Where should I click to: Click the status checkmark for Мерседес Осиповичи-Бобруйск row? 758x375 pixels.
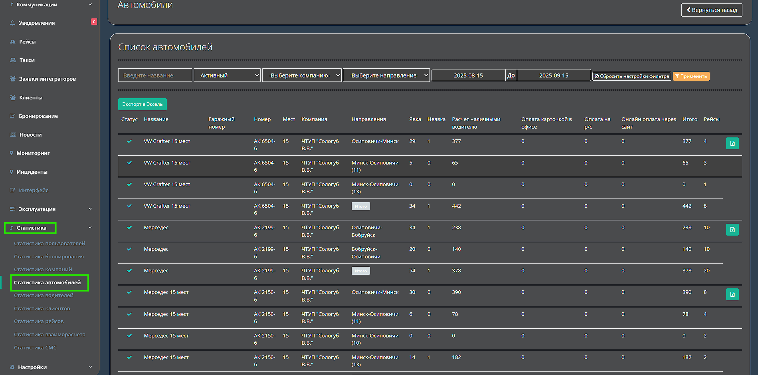point(129,228)
